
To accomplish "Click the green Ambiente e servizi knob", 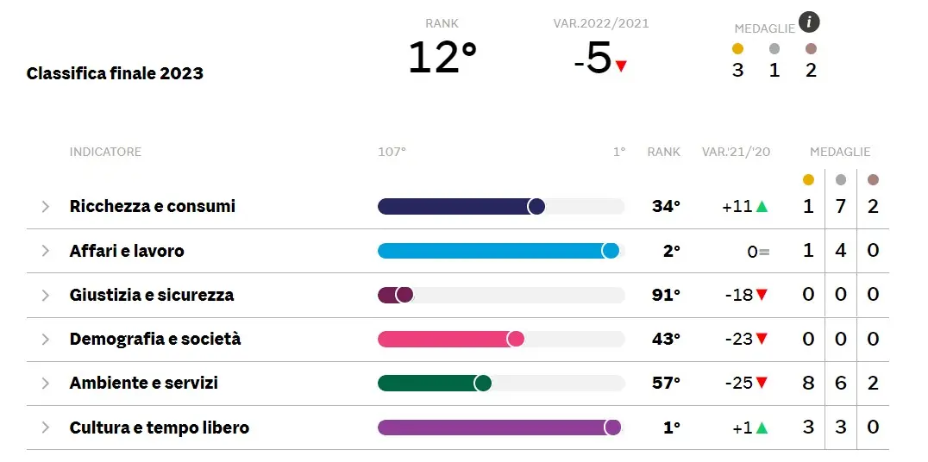I will (483, 384).
